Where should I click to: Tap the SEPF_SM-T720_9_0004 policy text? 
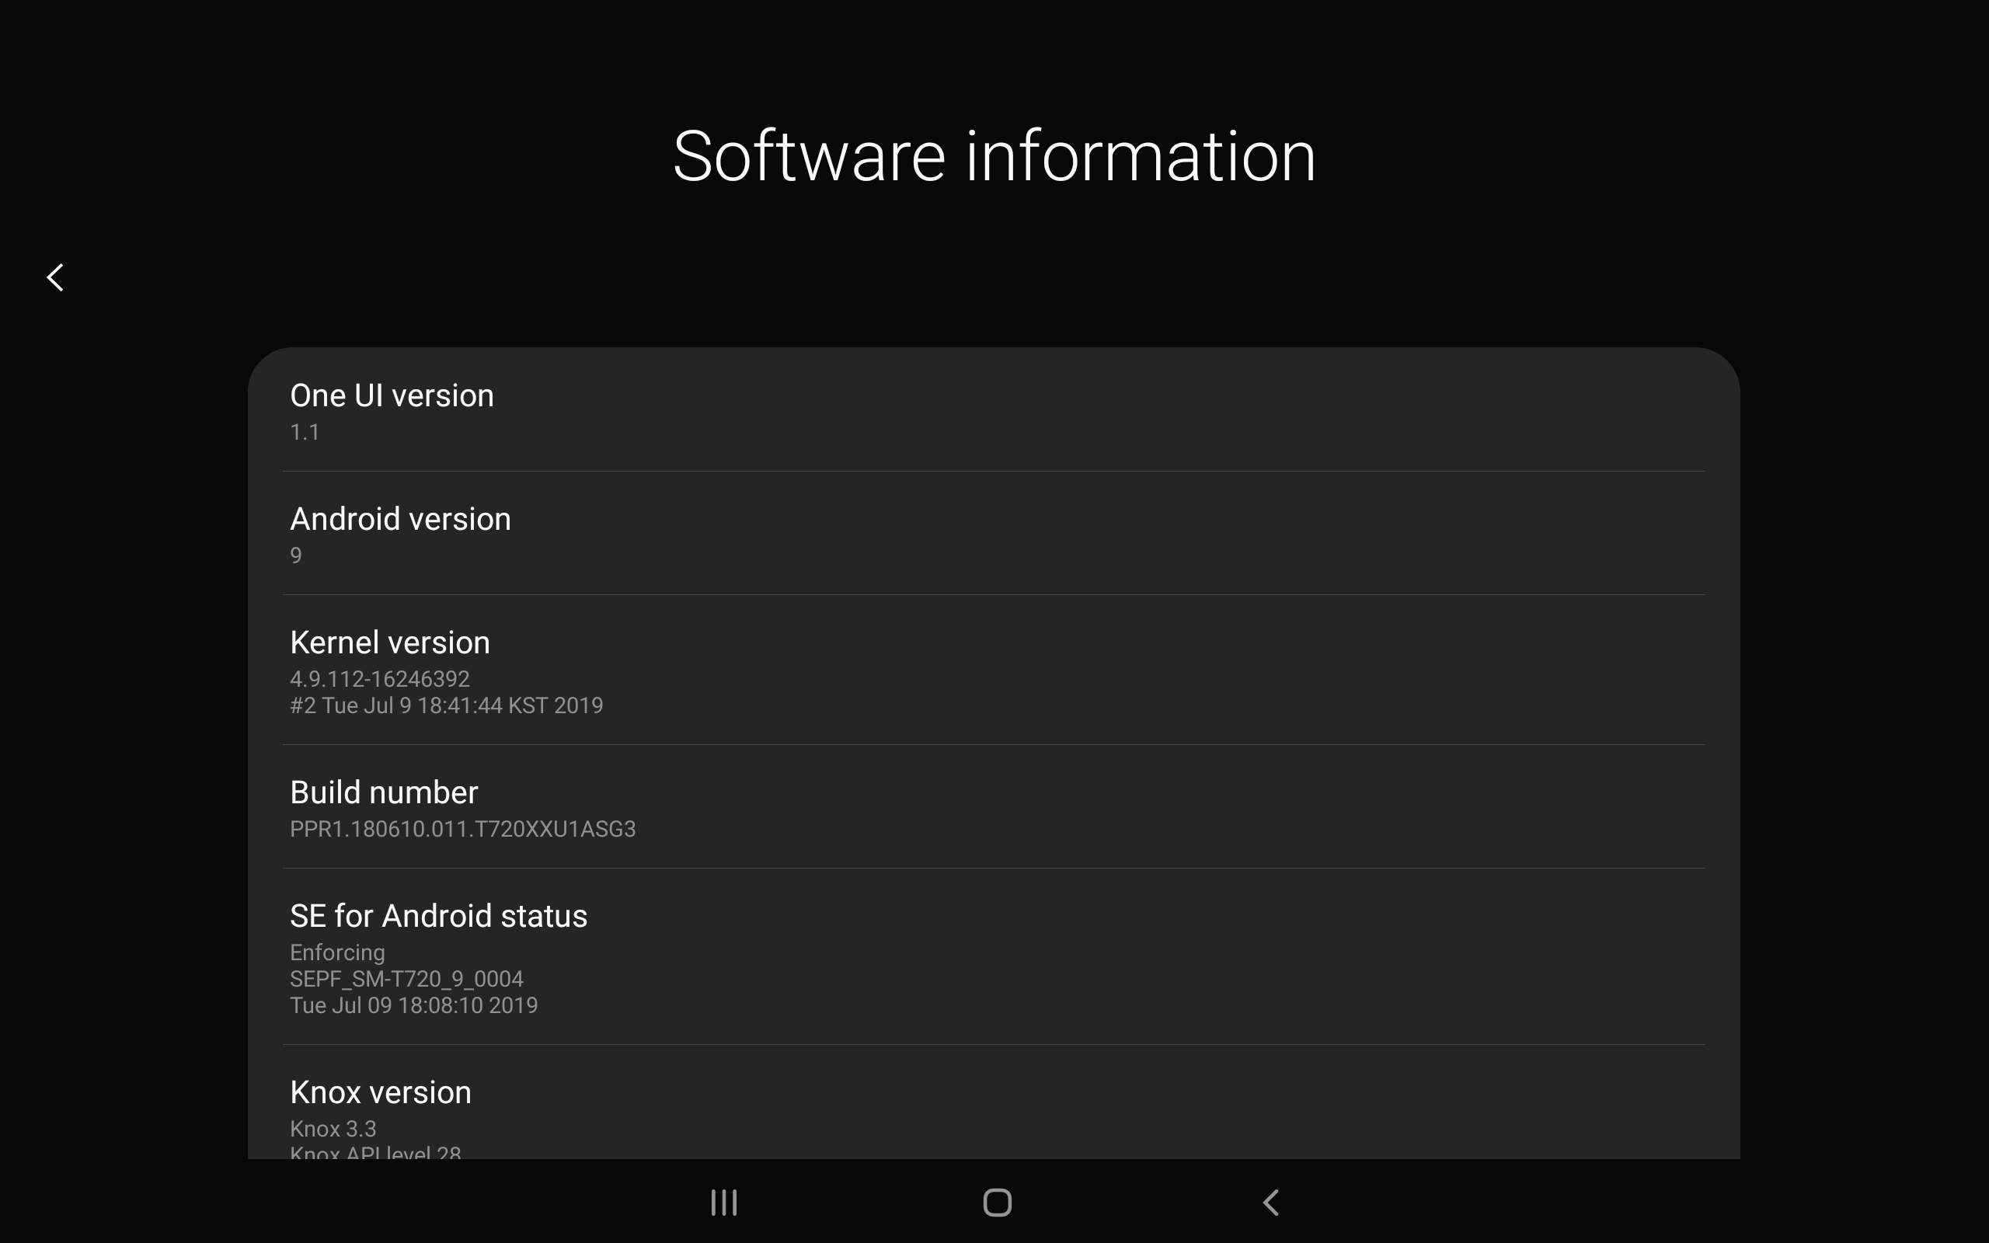point(406,979)
